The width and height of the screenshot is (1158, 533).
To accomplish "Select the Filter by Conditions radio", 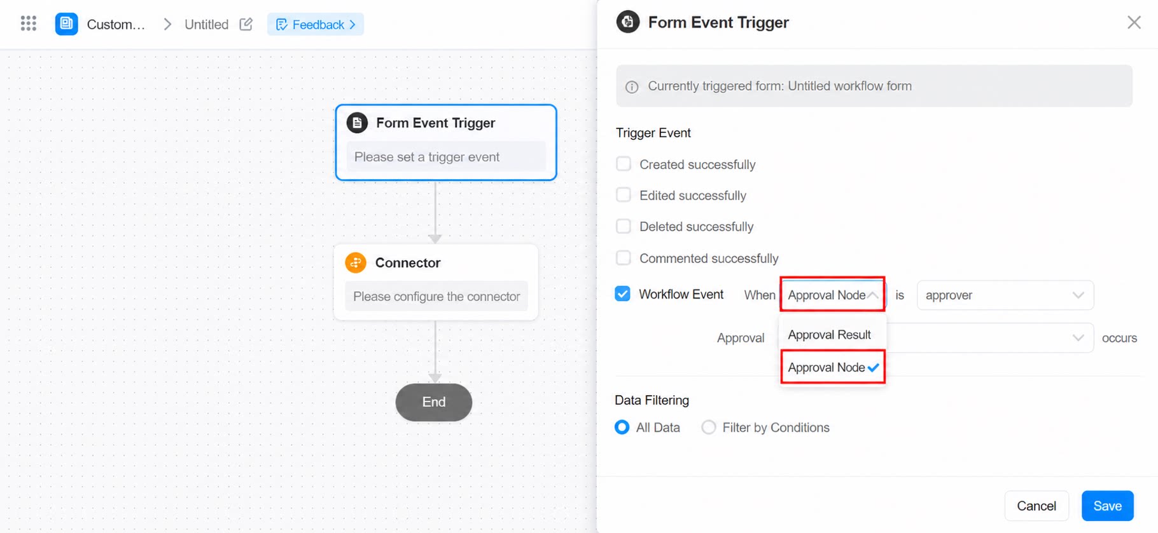I will (709, 428).
